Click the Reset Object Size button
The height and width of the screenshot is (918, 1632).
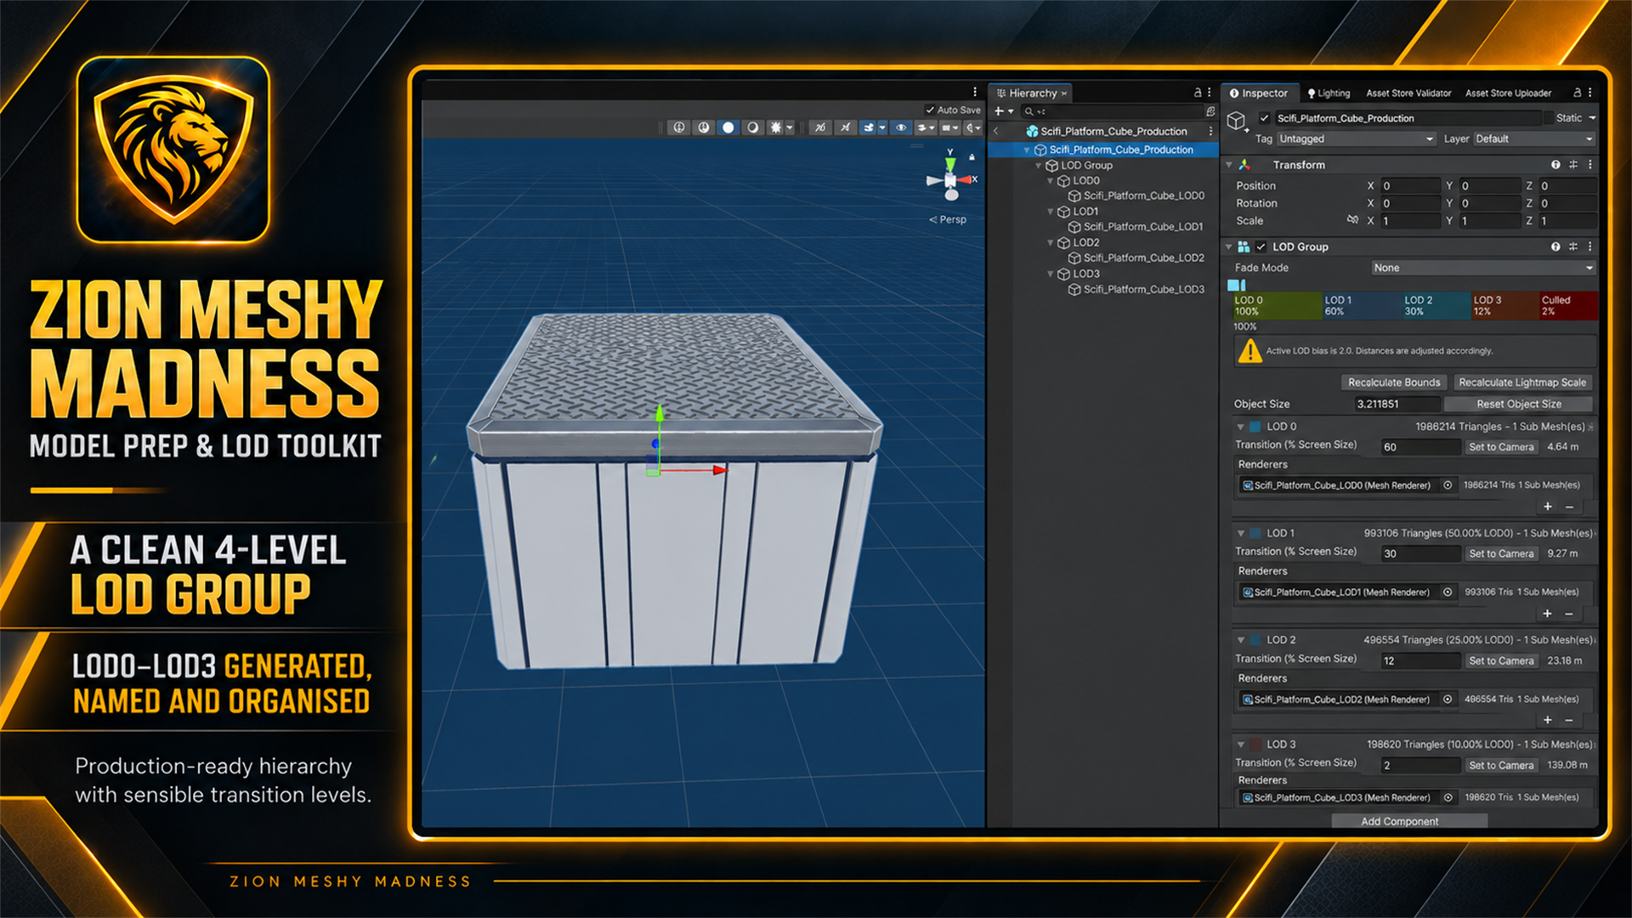coord(1518,404)
